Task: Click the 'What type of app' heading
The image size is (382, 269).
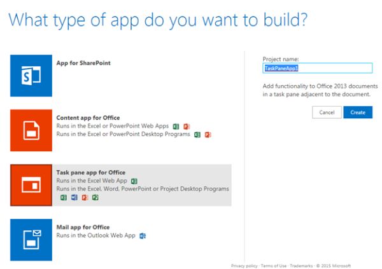Action: pos(158,20)
